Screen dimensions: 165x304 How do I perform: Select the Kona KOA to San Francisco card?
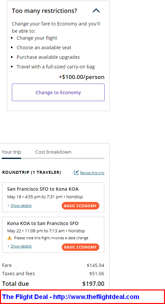coord(53,235)
